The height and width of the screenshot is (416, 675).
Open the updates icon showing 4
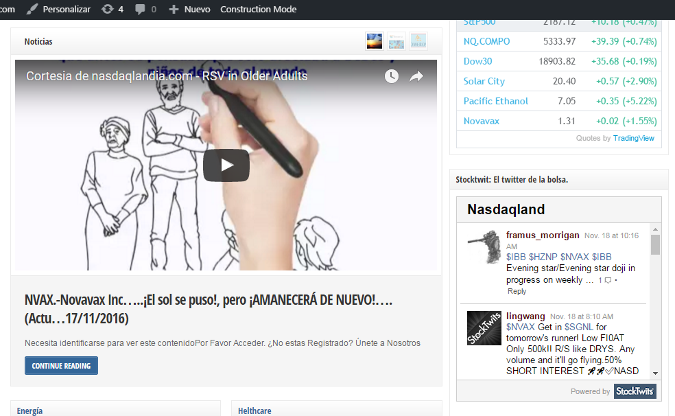[x=113, y=9]
